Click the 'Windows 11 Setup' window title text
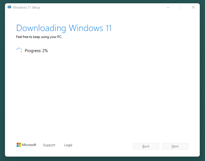The height and width of the screenshot is (161, 205). (x=26, y=7)
